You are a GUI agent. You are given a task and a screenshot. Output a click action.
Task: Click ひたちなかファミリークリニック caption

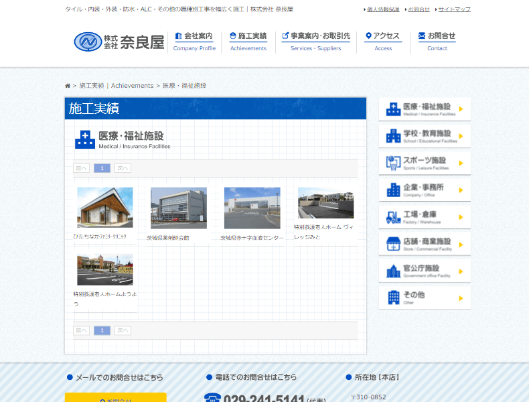click(x=100, y=237)
